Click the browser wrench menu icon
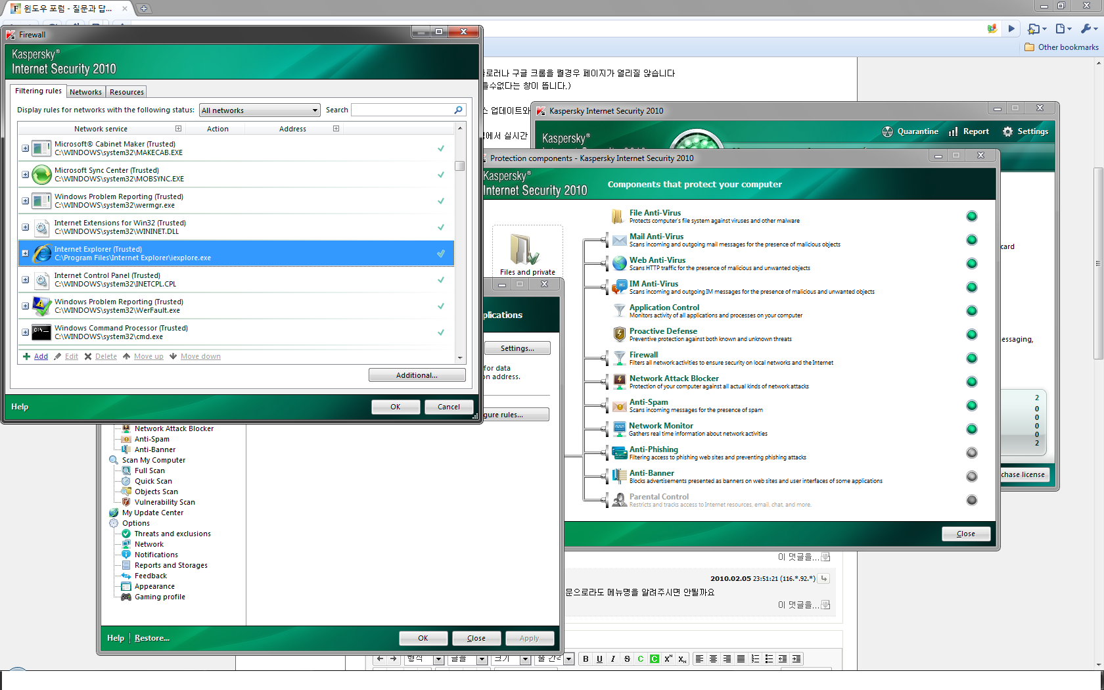The height and width of the screenshot is (690, 1104). click(1088, 28)
